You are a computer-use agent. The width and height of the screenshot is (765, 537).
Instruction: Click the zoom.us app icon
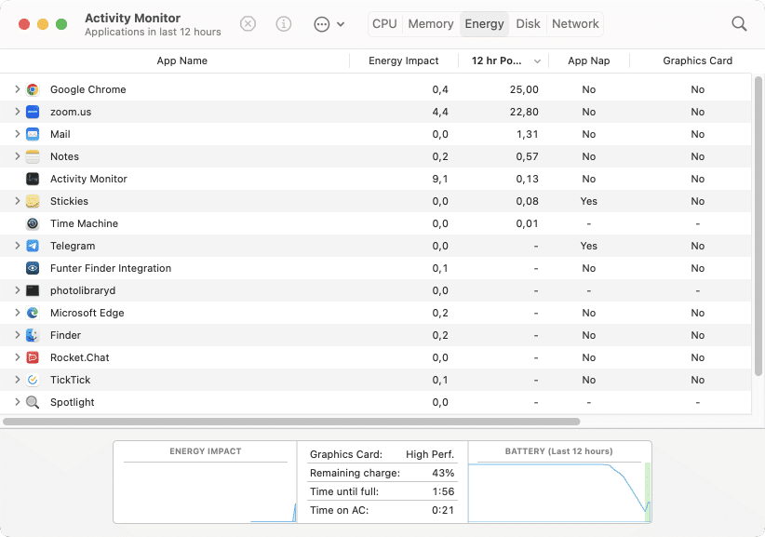tap(33, 112)
